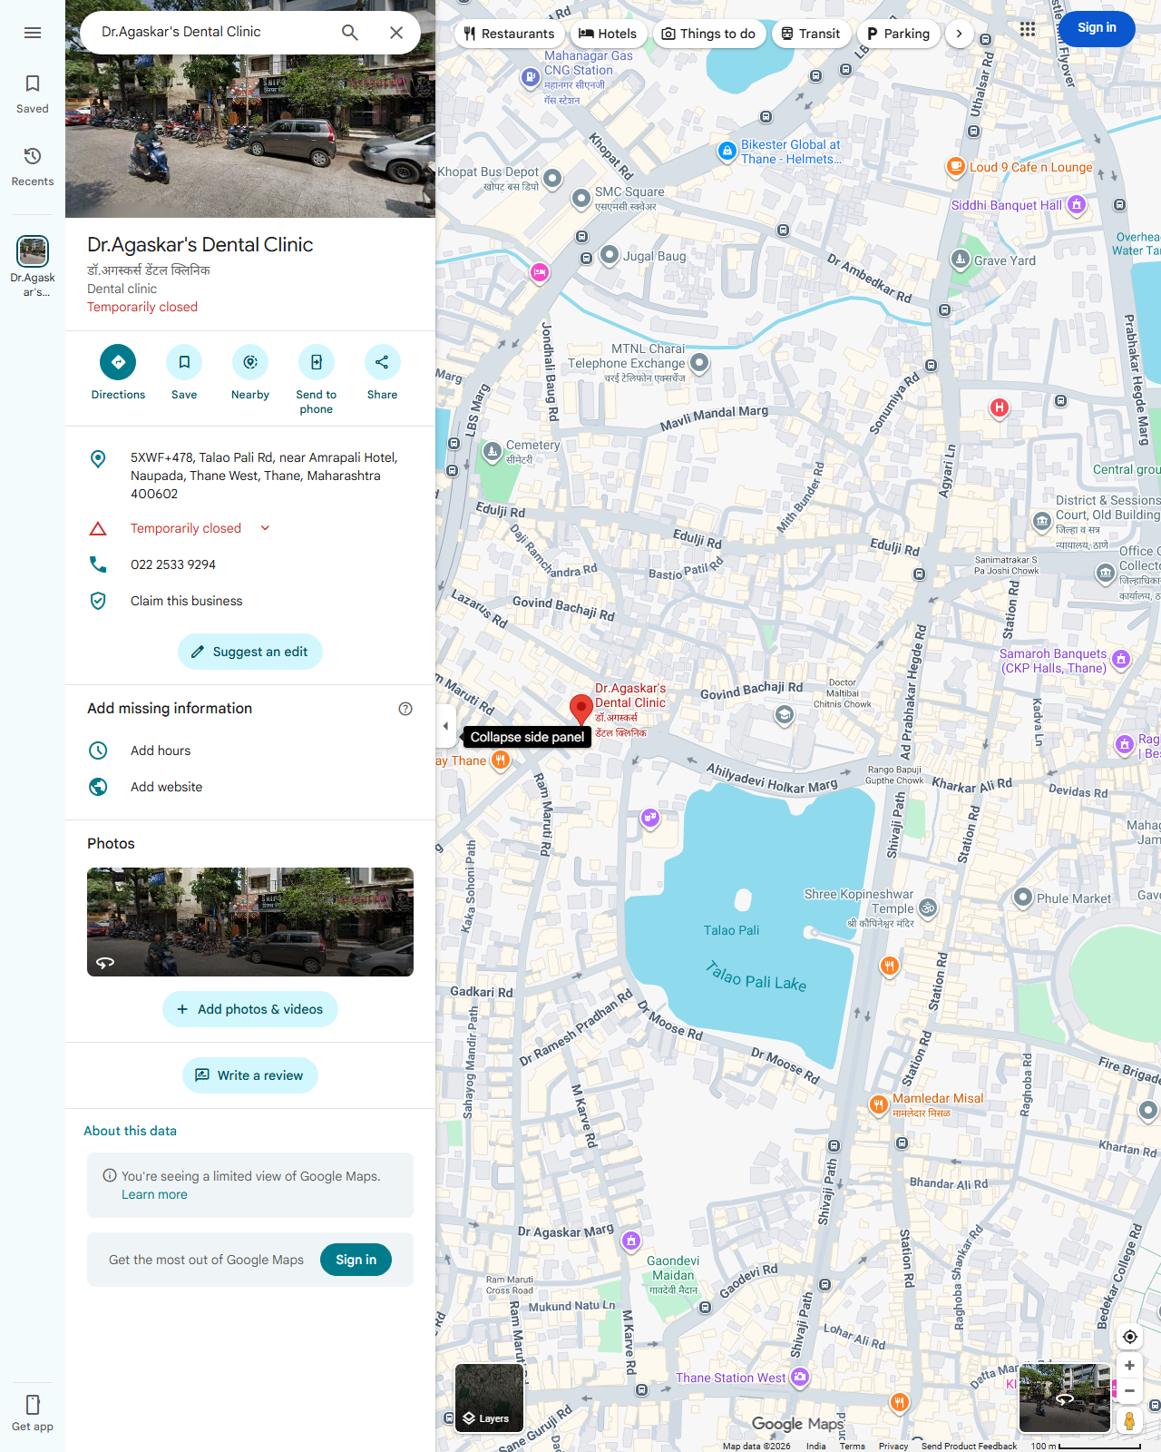Clear the search box with the X
The width and height of the screenshot is (1161, 1452).
click(x=396, y=33)
